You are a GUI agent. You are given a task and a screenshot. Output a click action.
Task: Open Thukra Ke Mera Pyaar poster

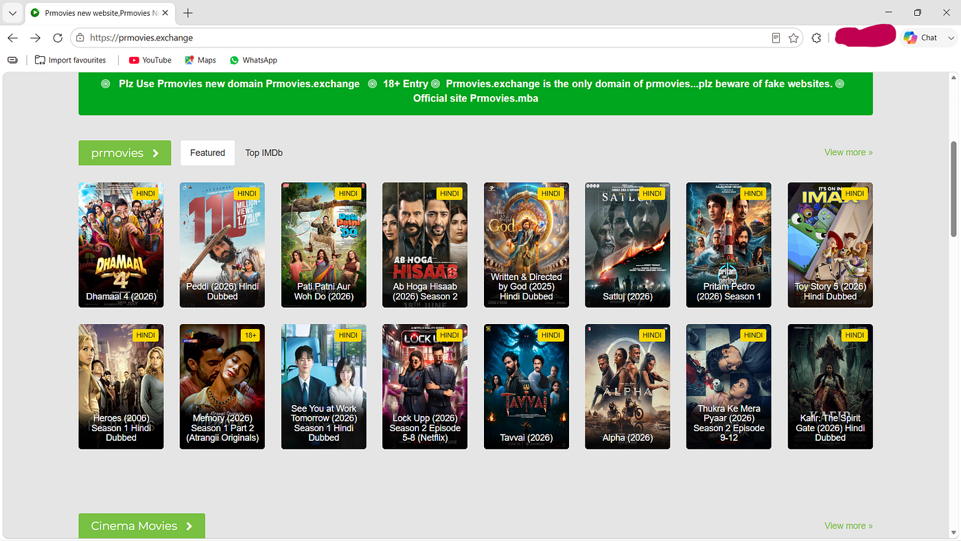pyautogui.click(x=729, y=387)
